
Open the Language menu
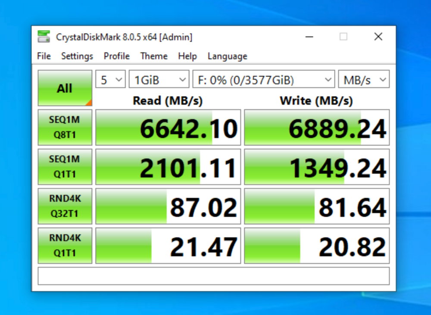coord(227,56)
